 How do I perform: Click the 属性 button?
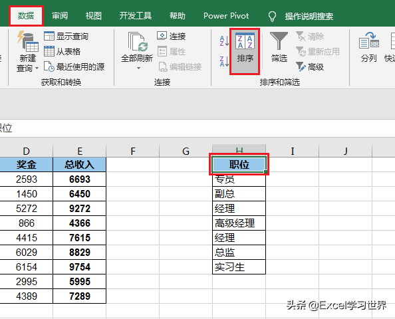pyautogui.click(x=172, y=51)
